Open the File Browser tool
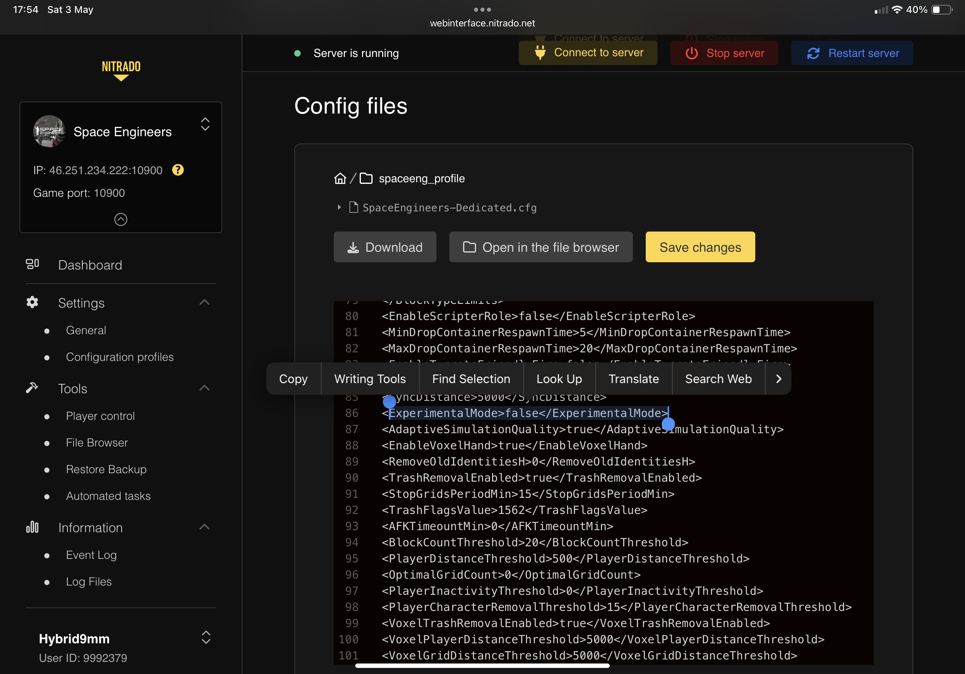Screen dimensions: 965x674 coord(97,442)
